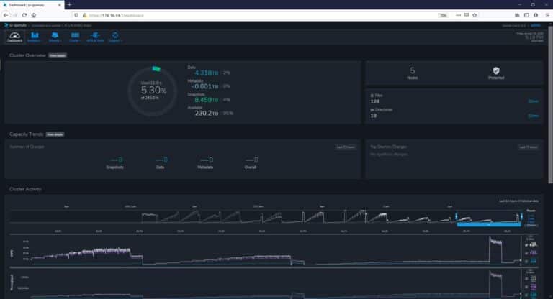This screenshot has height=299, width=553.
Task: Toggle the blue series checkbox in Throughput chart
Action: point(527,295)
